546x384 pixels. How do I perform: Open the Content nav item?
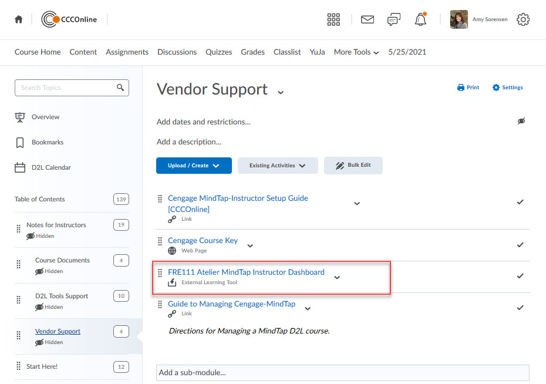[x=83, y=52]
